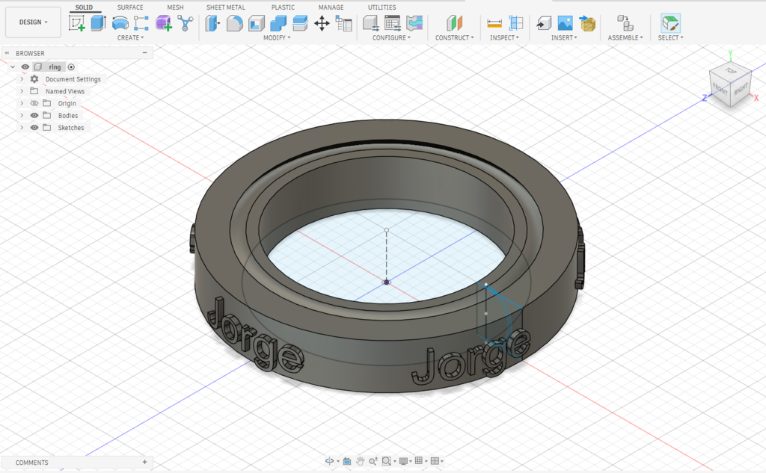Open the Assemble dropdown menu
This screenshot has height=473, width=766.
[625, 37]
